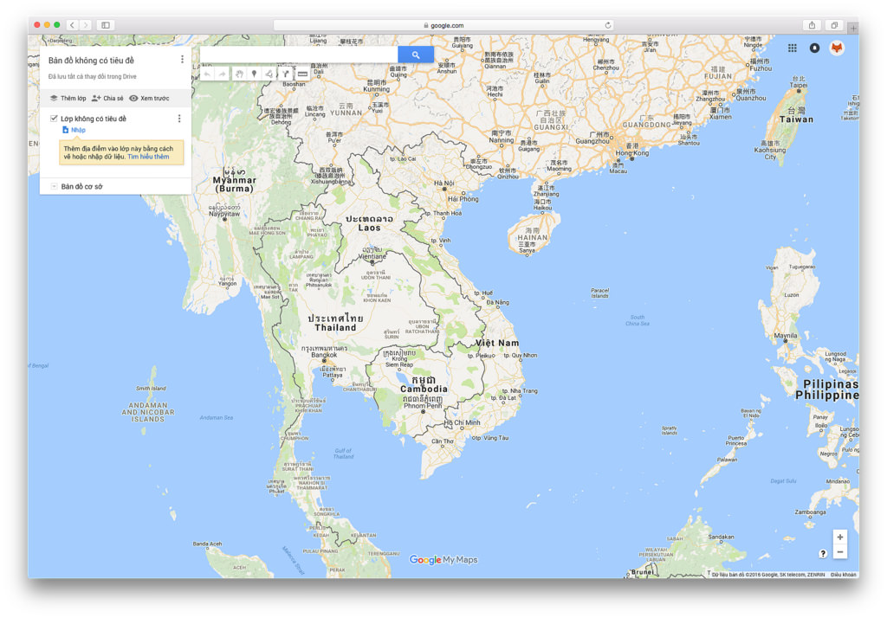Open the layer three-dot options menu
This screenshot has height=618, width=887.
[179, 119]
